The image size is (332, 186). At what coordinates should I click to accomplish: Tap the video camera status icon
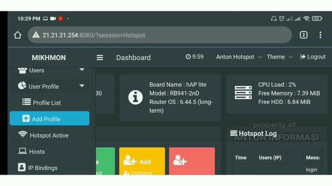point(53,19)
